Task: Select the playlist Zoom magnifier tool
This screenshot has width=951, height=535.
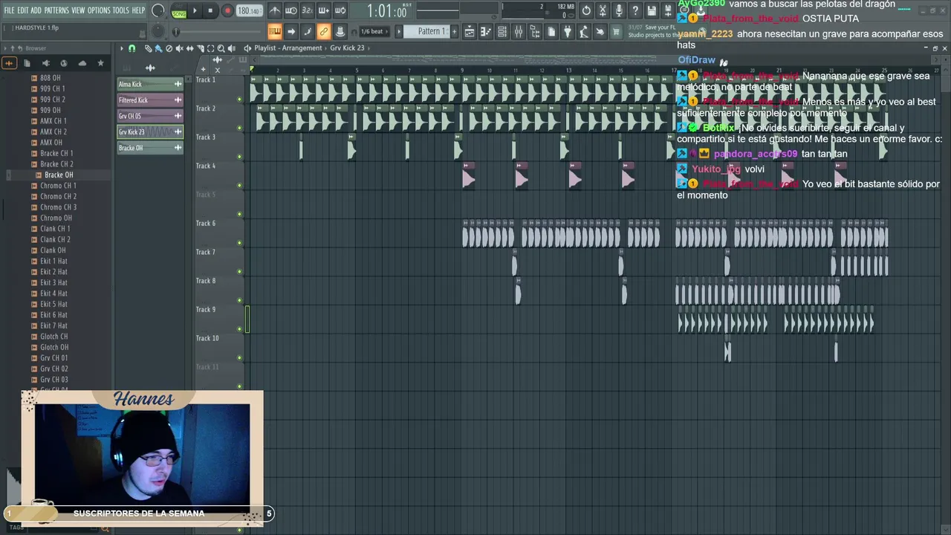Action: point(221,48)
